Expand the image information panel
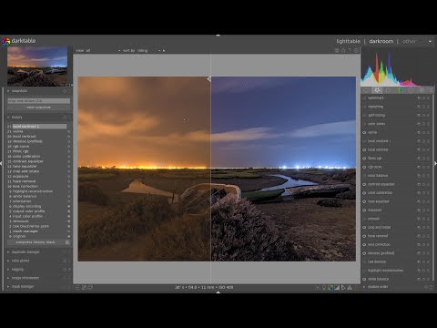The height and width of the screenshot is (328, 437). click(x=8, y=278)
